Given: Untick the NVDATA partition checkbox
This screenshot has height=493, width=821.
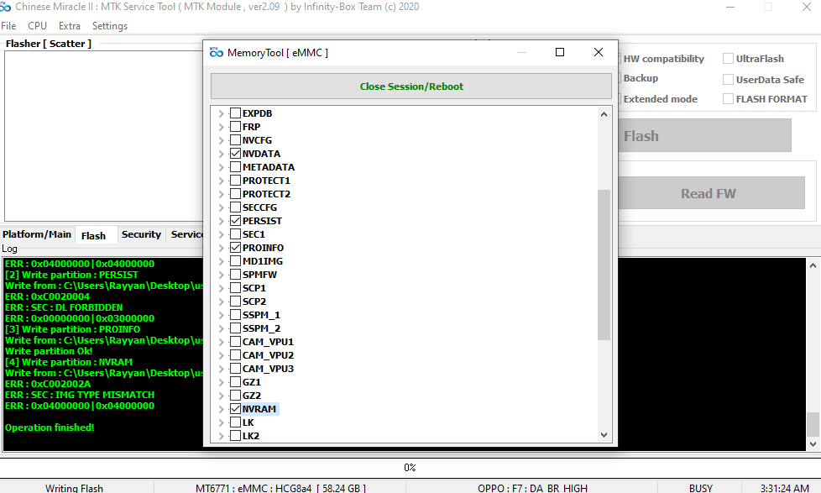Looking at the screenshot, I should click(236, 154).
